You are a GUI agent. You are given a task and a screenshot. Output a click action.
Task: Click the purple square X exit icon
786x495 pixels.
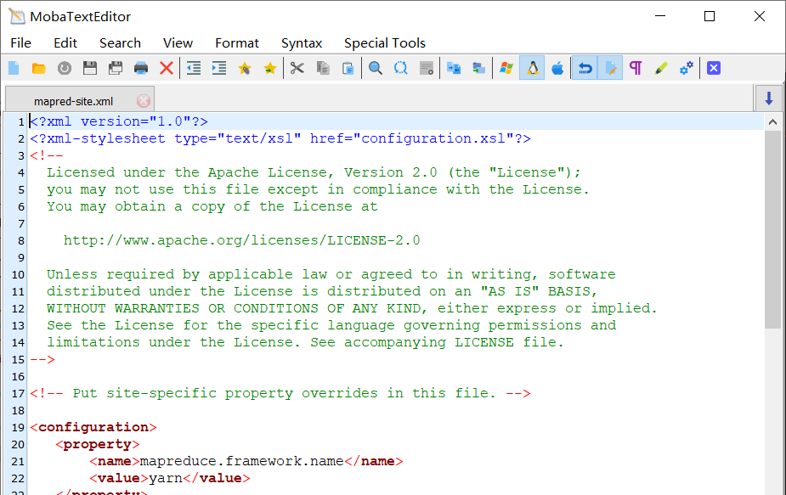tap(714, 68)
